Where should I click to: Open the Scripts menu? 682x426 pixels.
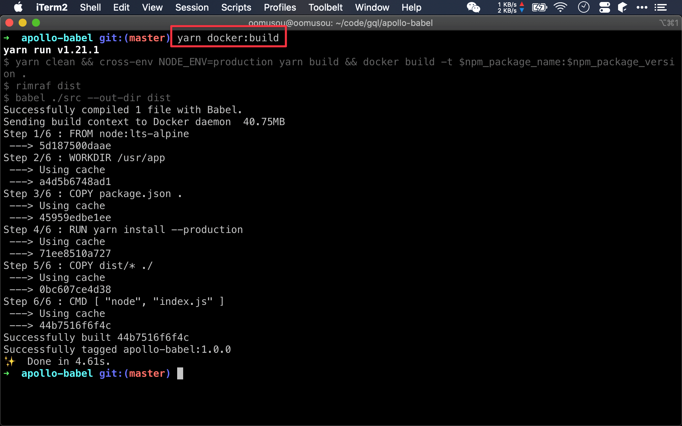point(236,7)
